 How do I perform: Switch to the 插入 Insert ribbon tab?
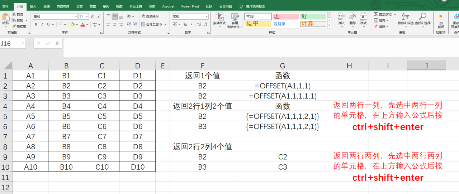pyautogui.click(x=33, y=6)
